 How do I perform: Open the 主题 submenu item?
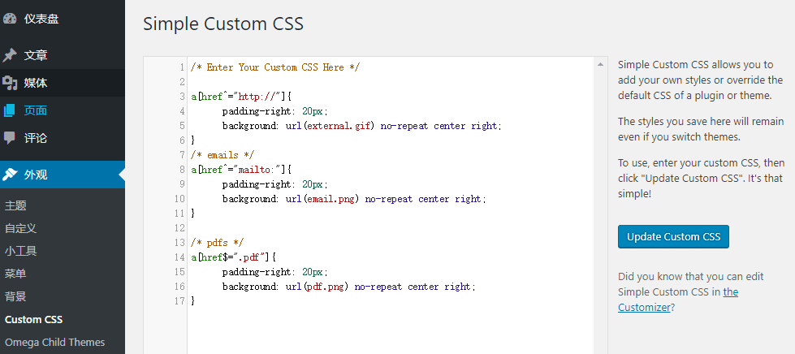pyautogui.click(x=15, y=205)
